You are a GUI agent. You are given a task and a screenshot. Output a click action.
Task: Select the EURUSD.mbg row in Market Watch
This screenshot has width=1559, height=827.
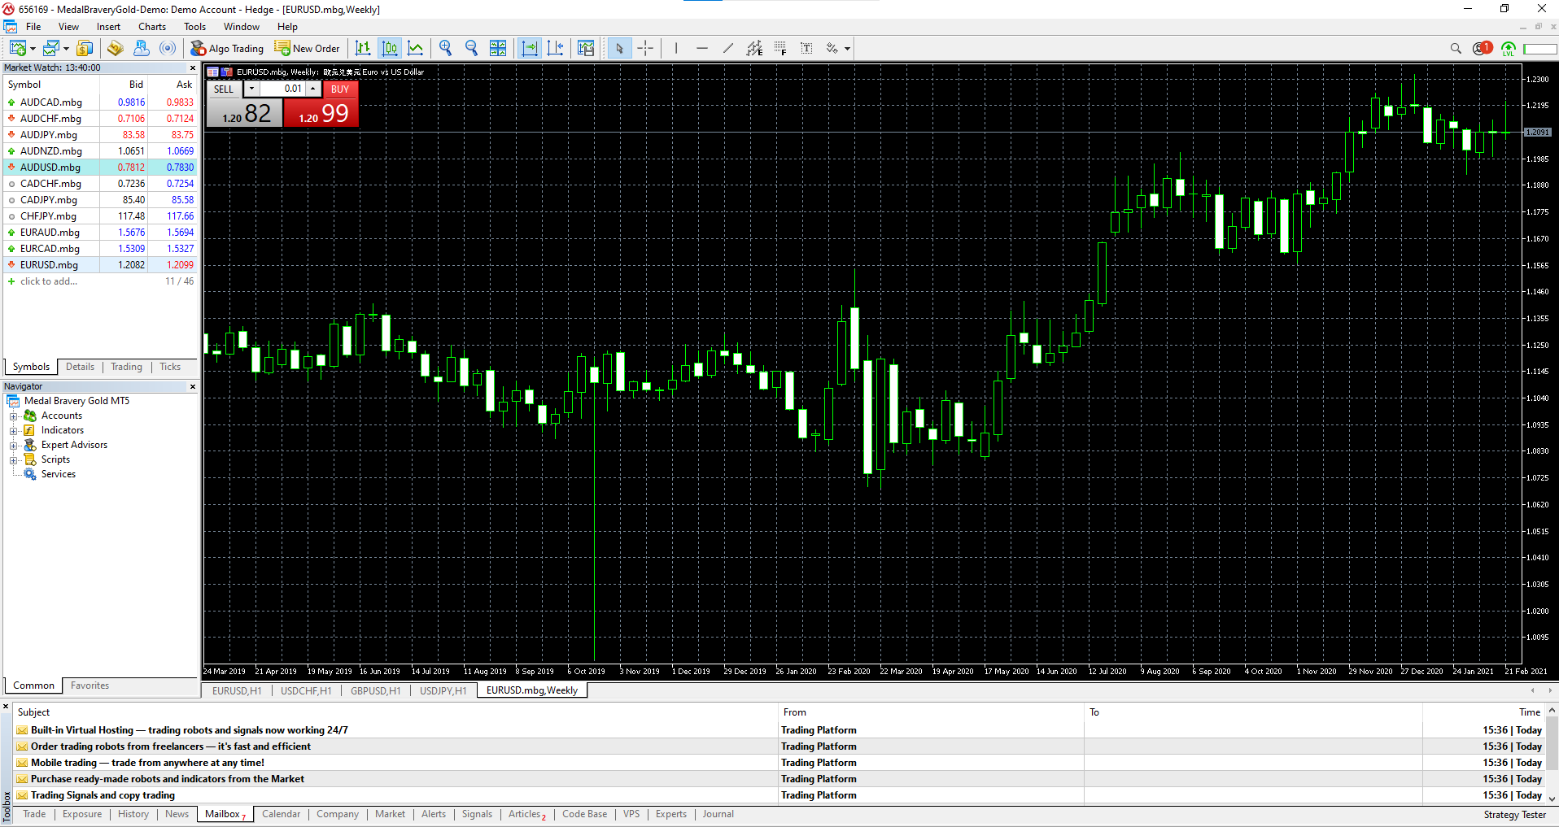pos(100,265)
